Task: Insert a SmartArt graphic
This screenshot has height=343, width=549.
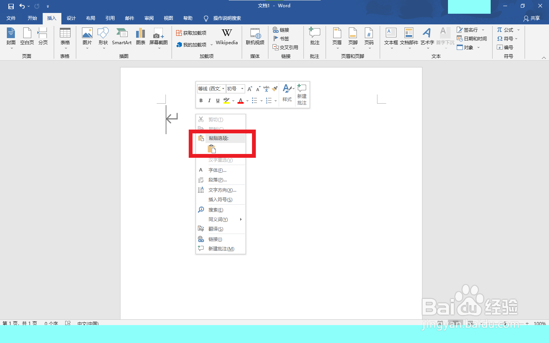Action: click(x=122, y=37)
